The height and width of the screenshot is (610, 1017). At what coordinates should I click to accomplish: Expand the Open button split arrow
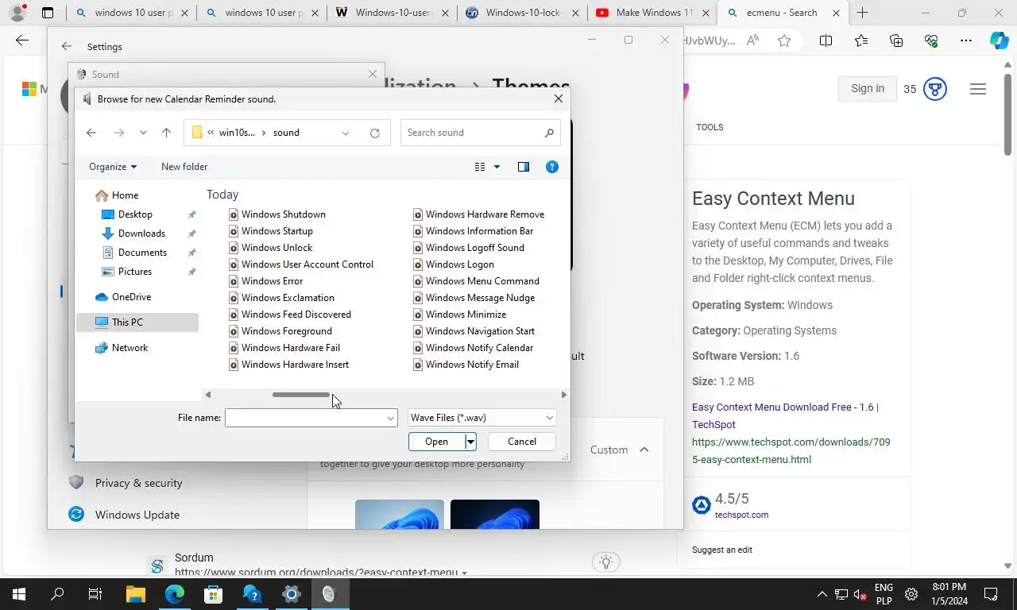point(470,442)
